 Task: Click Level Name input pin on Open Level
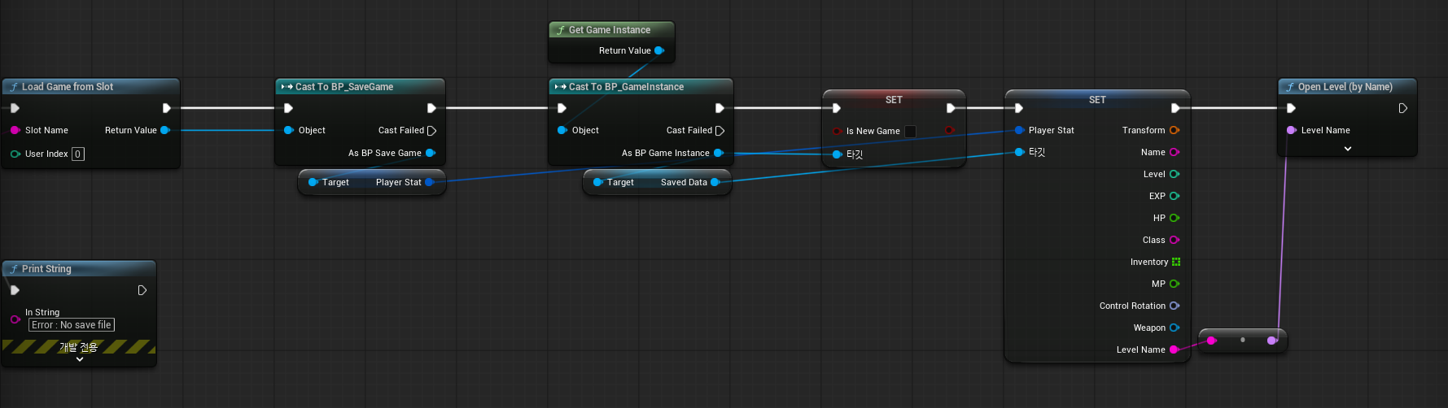[x=1292, y=130]
